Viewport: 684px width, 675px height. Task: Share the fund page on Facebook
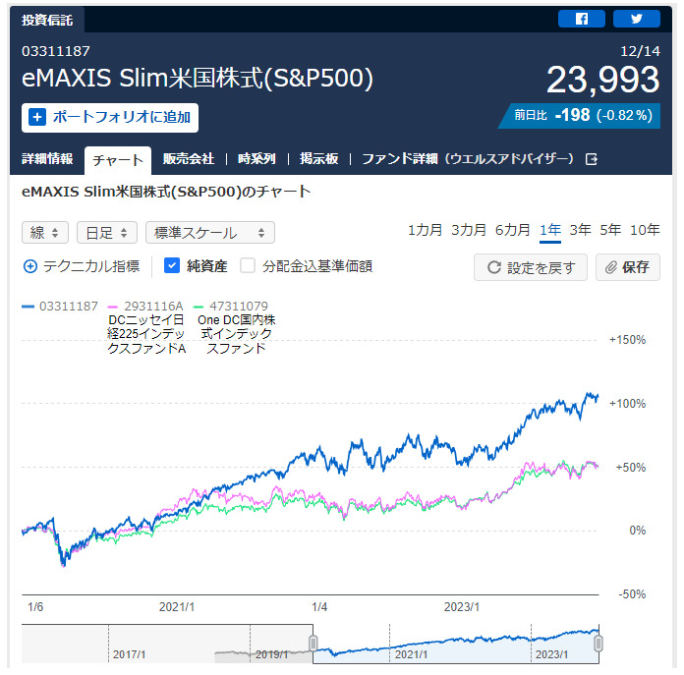click(581, 19)
